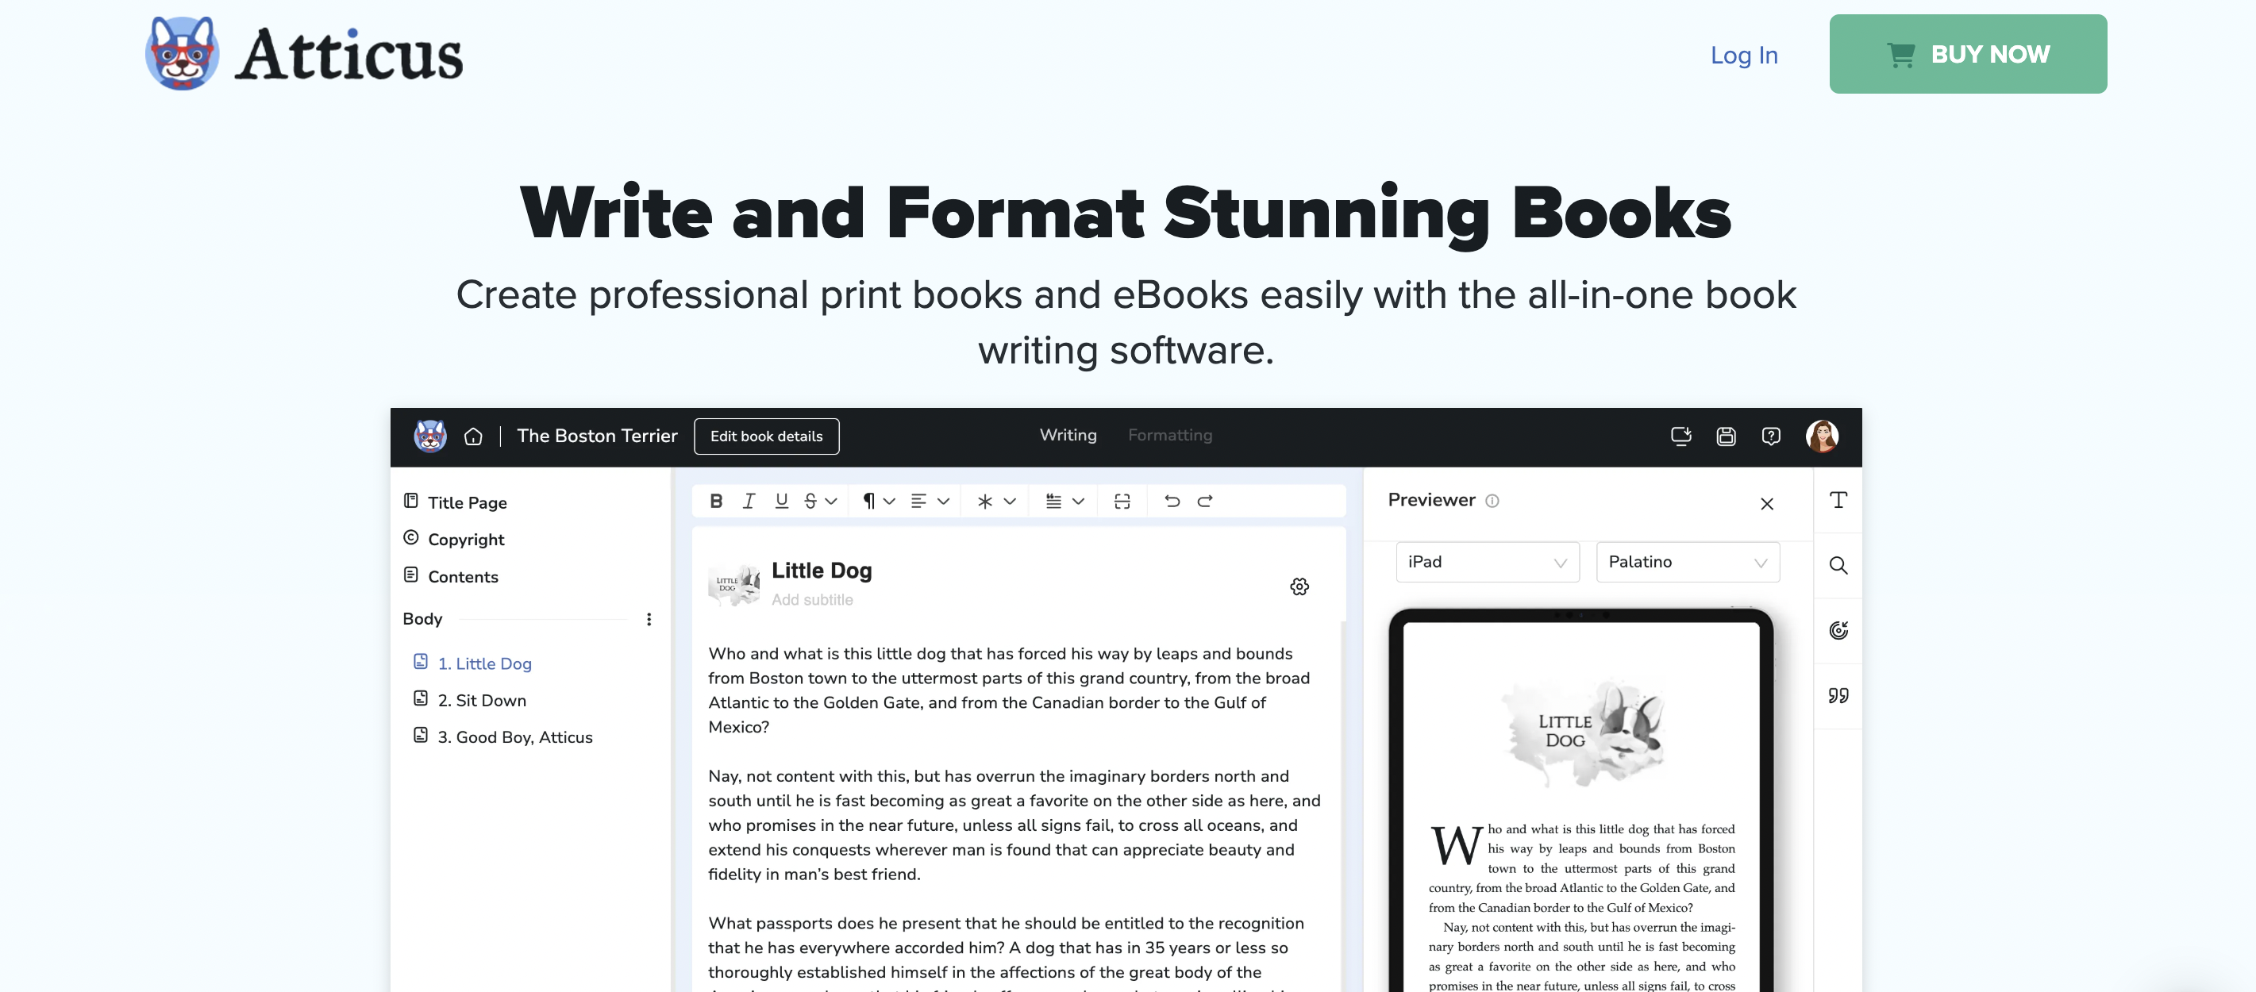The width and height of the screenshot is (2256, 992).
Task: Click the device preview icon in the top bar
Action: [x=1680, y=436]
